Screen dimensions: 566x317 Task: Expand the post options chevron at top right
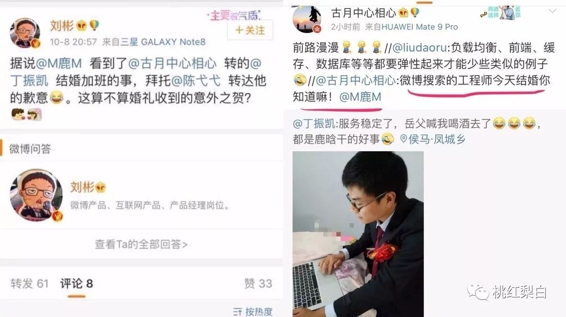click(552, 11)
